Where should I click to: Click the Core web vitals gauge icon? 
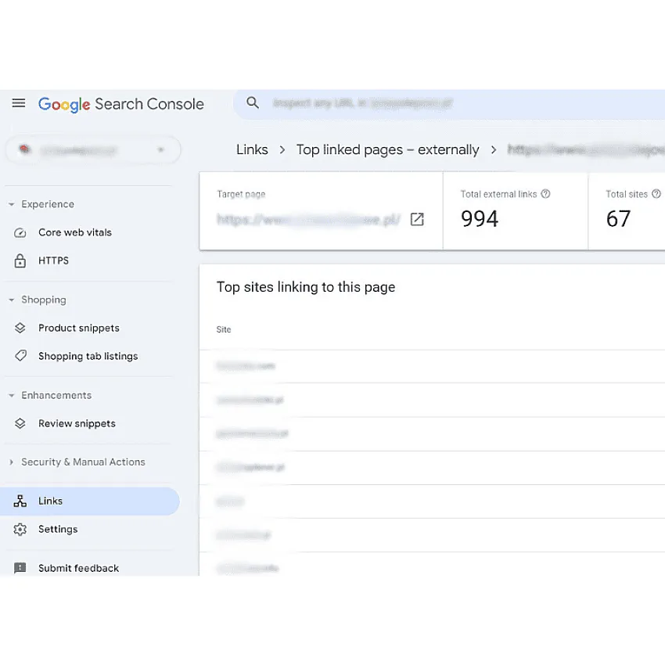pos(20,232)
